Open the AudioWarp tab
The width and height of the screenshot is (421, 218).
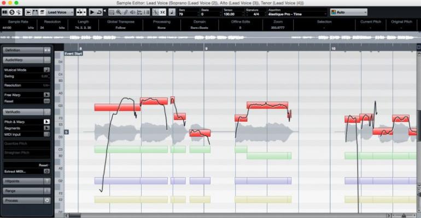point(23,60)
